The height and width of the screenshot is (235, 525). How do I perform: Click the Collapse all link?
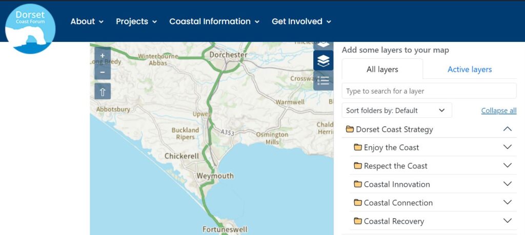tap(499, 110)
